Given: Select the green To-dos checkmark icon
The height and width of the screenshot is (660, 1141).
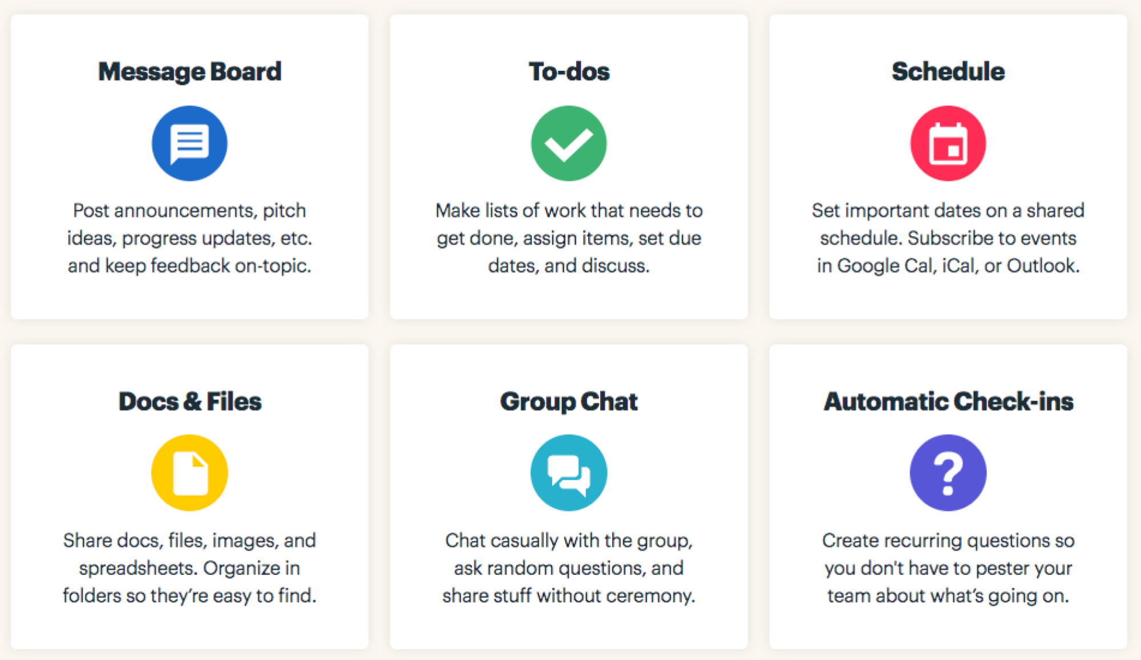Looking at the screenshot, I should [569, 143].
